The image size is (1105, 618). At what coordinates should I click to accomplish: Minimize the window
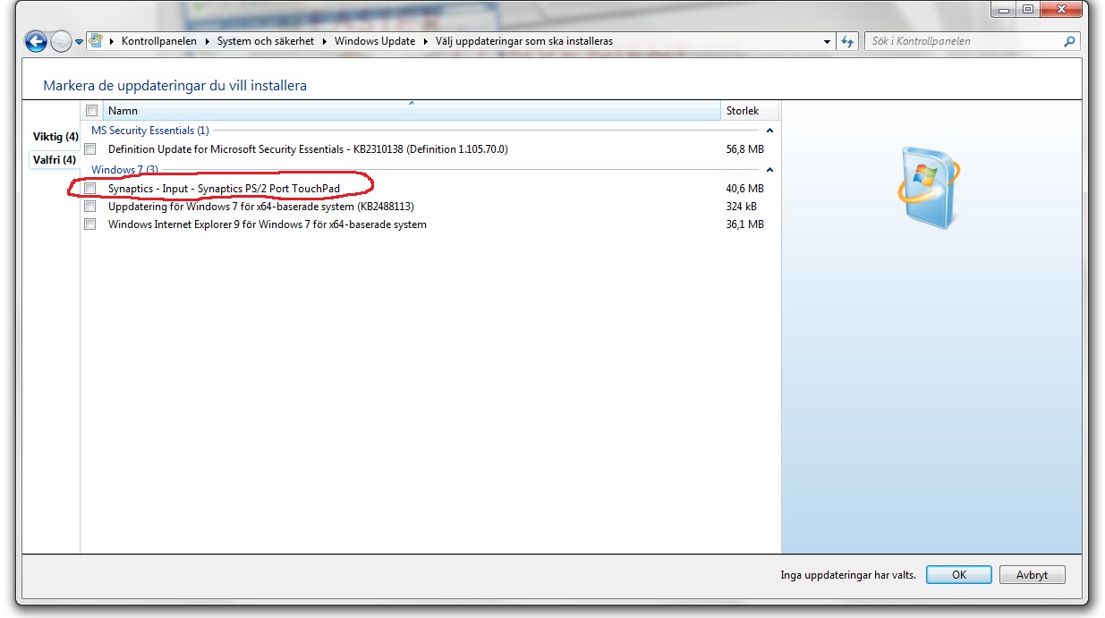1002,10
